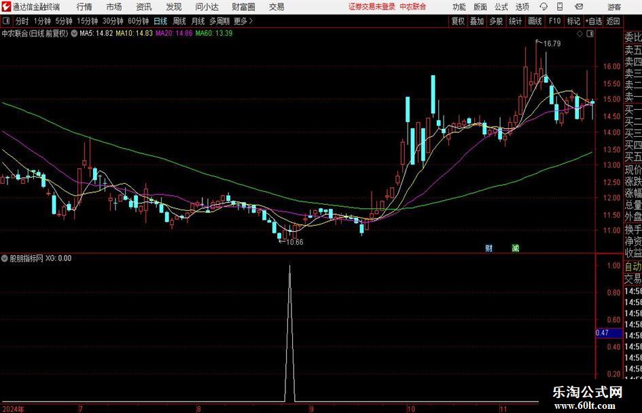Expand dropdown arrow next to 中农联合 title
This screenshot has height=413, width=642.
click(74, 33)
